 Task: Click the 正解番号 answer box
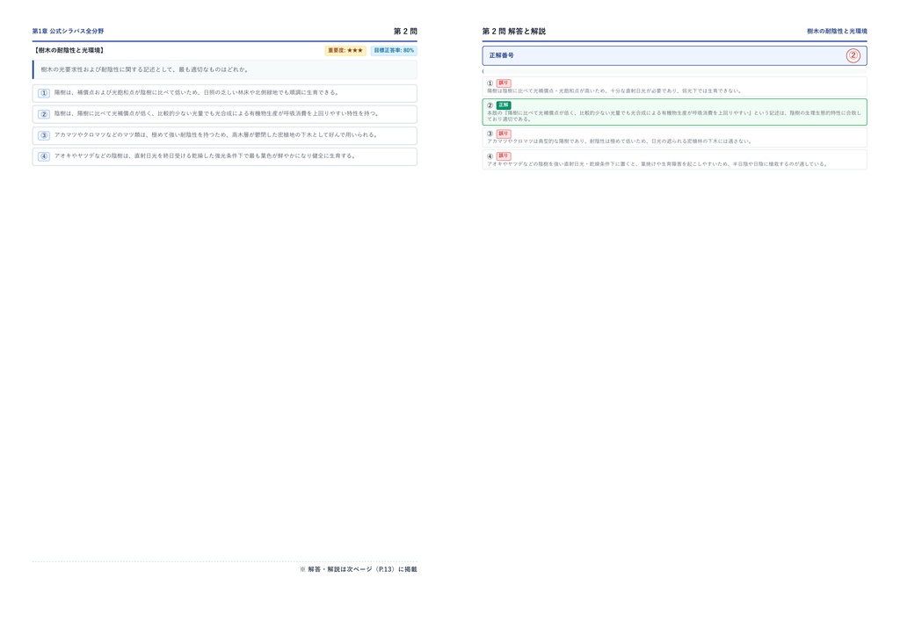click(x=674, y=55)
